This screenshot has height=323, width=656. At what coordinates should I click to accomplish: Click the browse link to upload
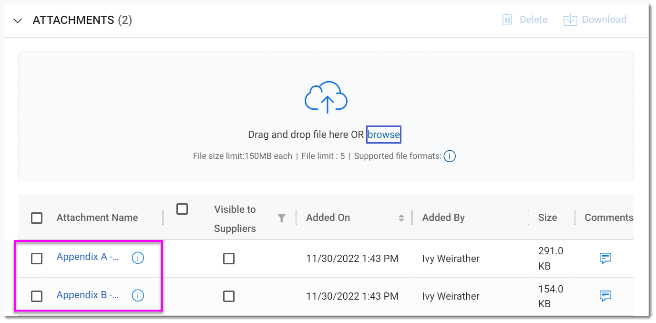[x=383, y=135]
